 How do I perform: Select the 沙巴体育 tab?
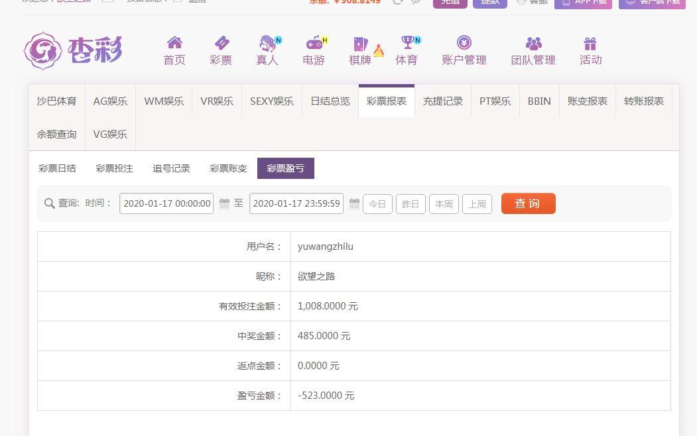(x=56, y=101)
